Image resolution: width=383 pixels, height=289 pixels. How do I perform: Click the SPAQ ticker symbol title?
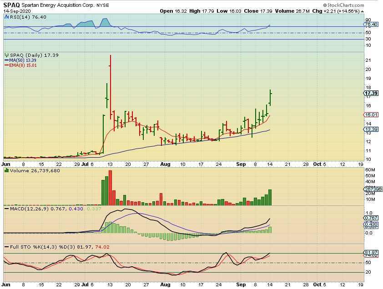(11, 5)
